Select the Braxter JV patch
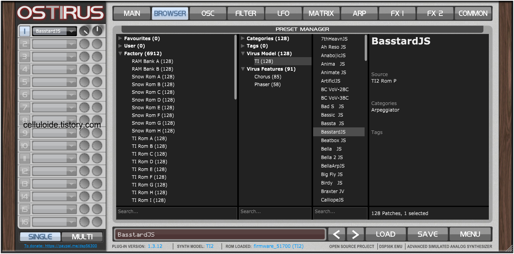The height and width of the screenshot is (254, 514). pos(332,191)
